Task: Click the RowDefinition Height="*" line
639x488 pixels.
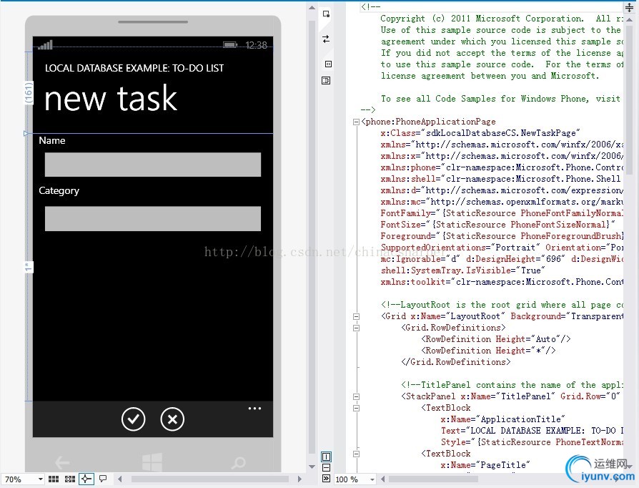Action: (488, 351)
